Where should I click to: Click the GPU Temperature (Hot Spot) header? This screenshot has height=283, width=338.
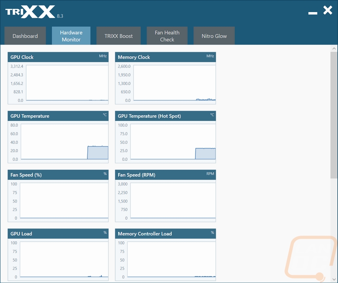[x=165, y=116]
